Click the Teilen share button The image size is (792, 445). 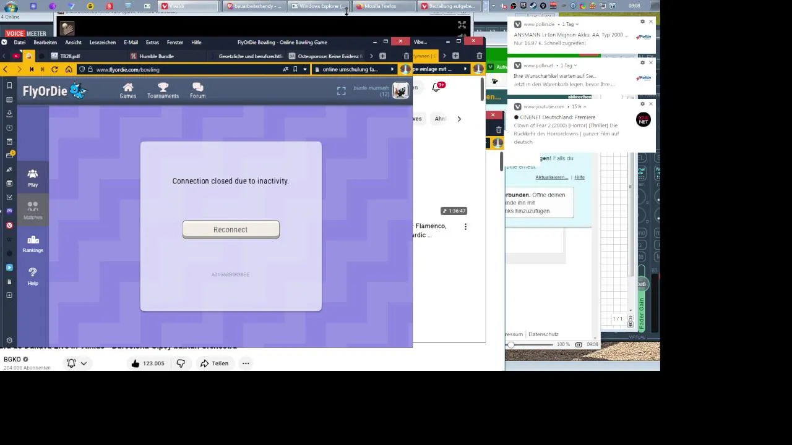click(214, 363)
